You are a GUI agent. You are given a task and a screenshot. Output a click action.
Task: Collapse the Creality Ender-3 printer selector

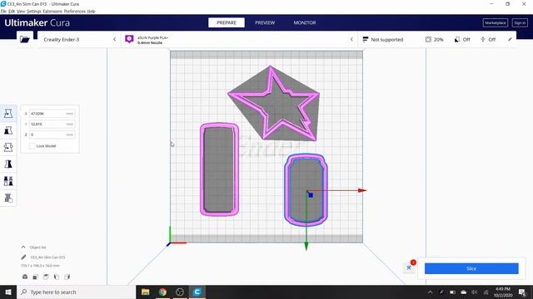point(114,39)
